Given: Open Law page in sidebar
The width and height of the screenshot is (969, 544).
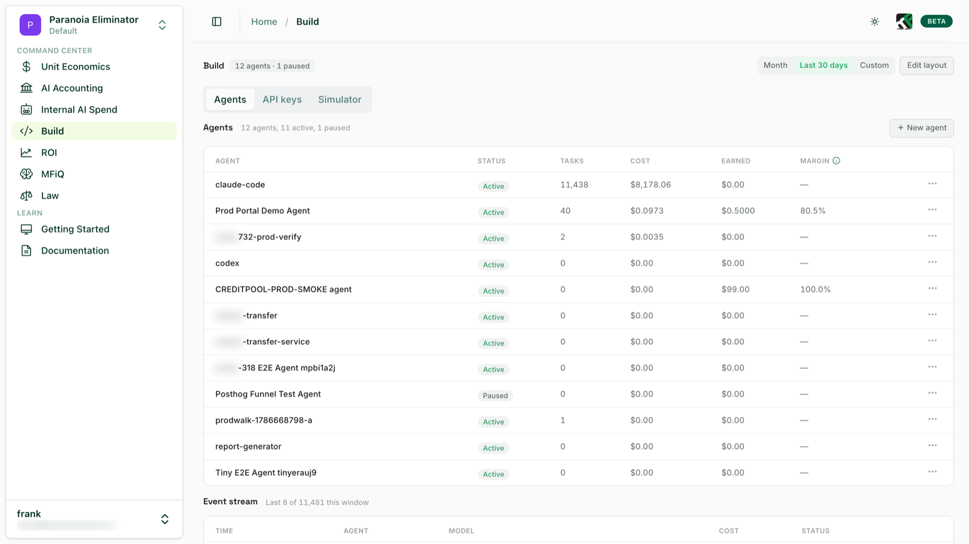Looking at the screenshot, I should point(94,196).
